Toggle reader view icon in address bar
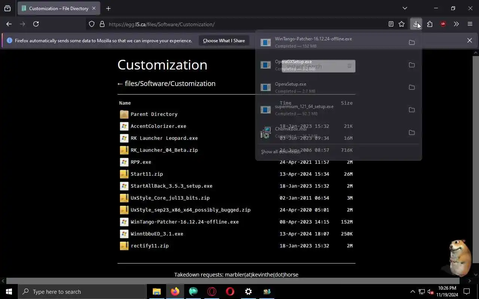479x299 pixels. 391,24
